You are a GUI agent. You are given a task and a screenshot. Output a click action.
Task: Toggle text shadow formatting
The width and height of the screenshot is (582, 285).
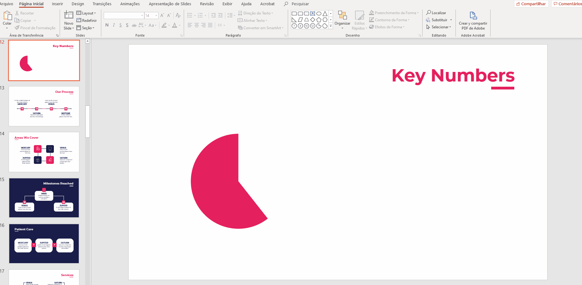click(x=127, y=25)
